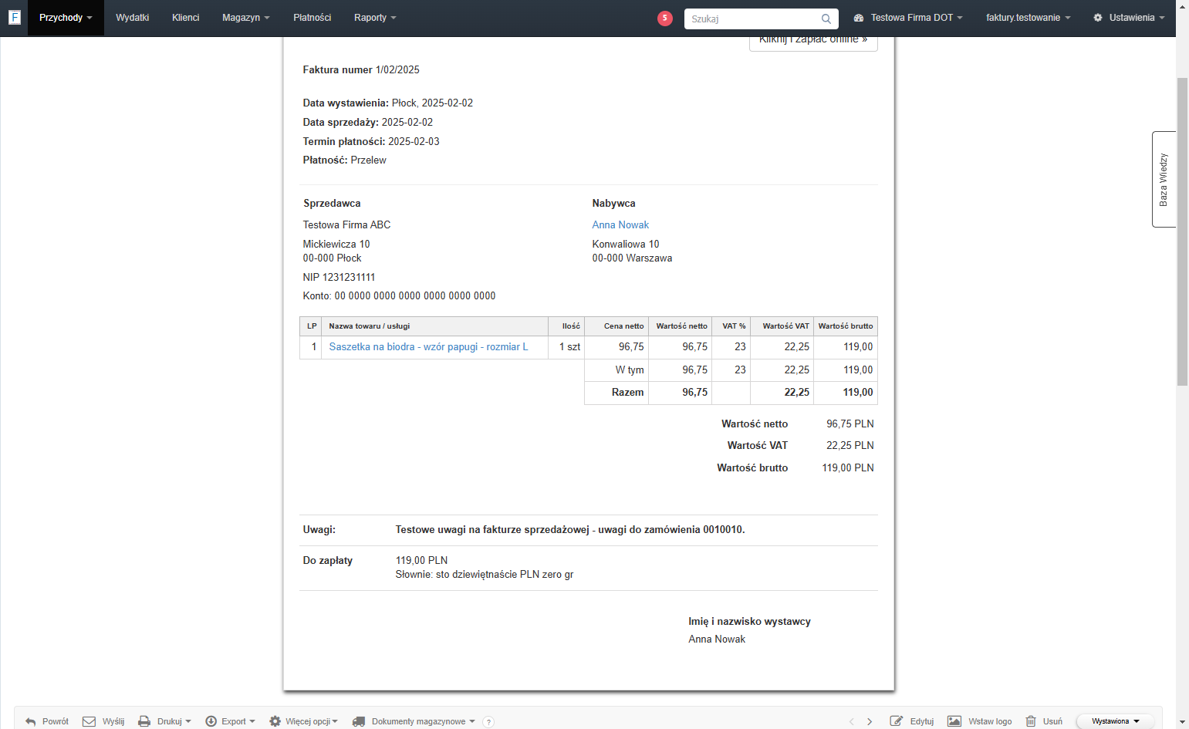Open the notifications badge showing 5
This screenshot has height=729, width=1189.
(665, 18)
